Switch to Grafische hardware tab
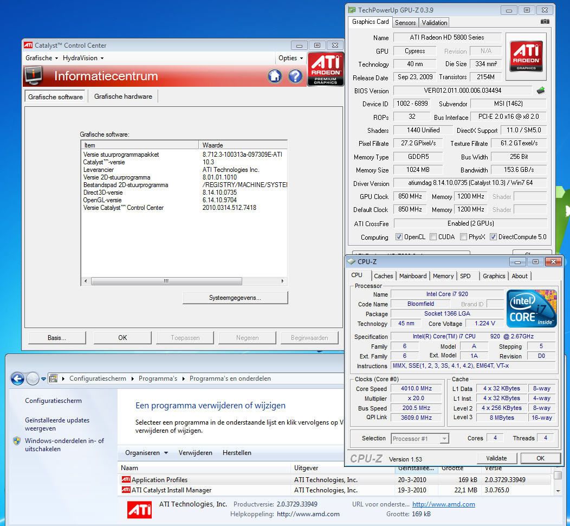 coord(123,97)
